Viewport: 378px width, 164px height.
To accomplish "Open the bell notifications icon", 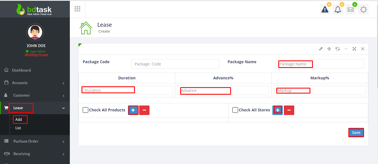I will point(337,9).
